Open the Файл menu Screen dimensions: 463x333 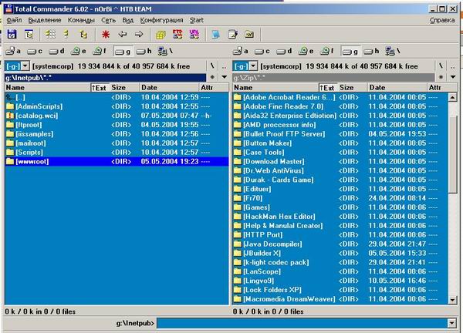[x=14, y=20]
